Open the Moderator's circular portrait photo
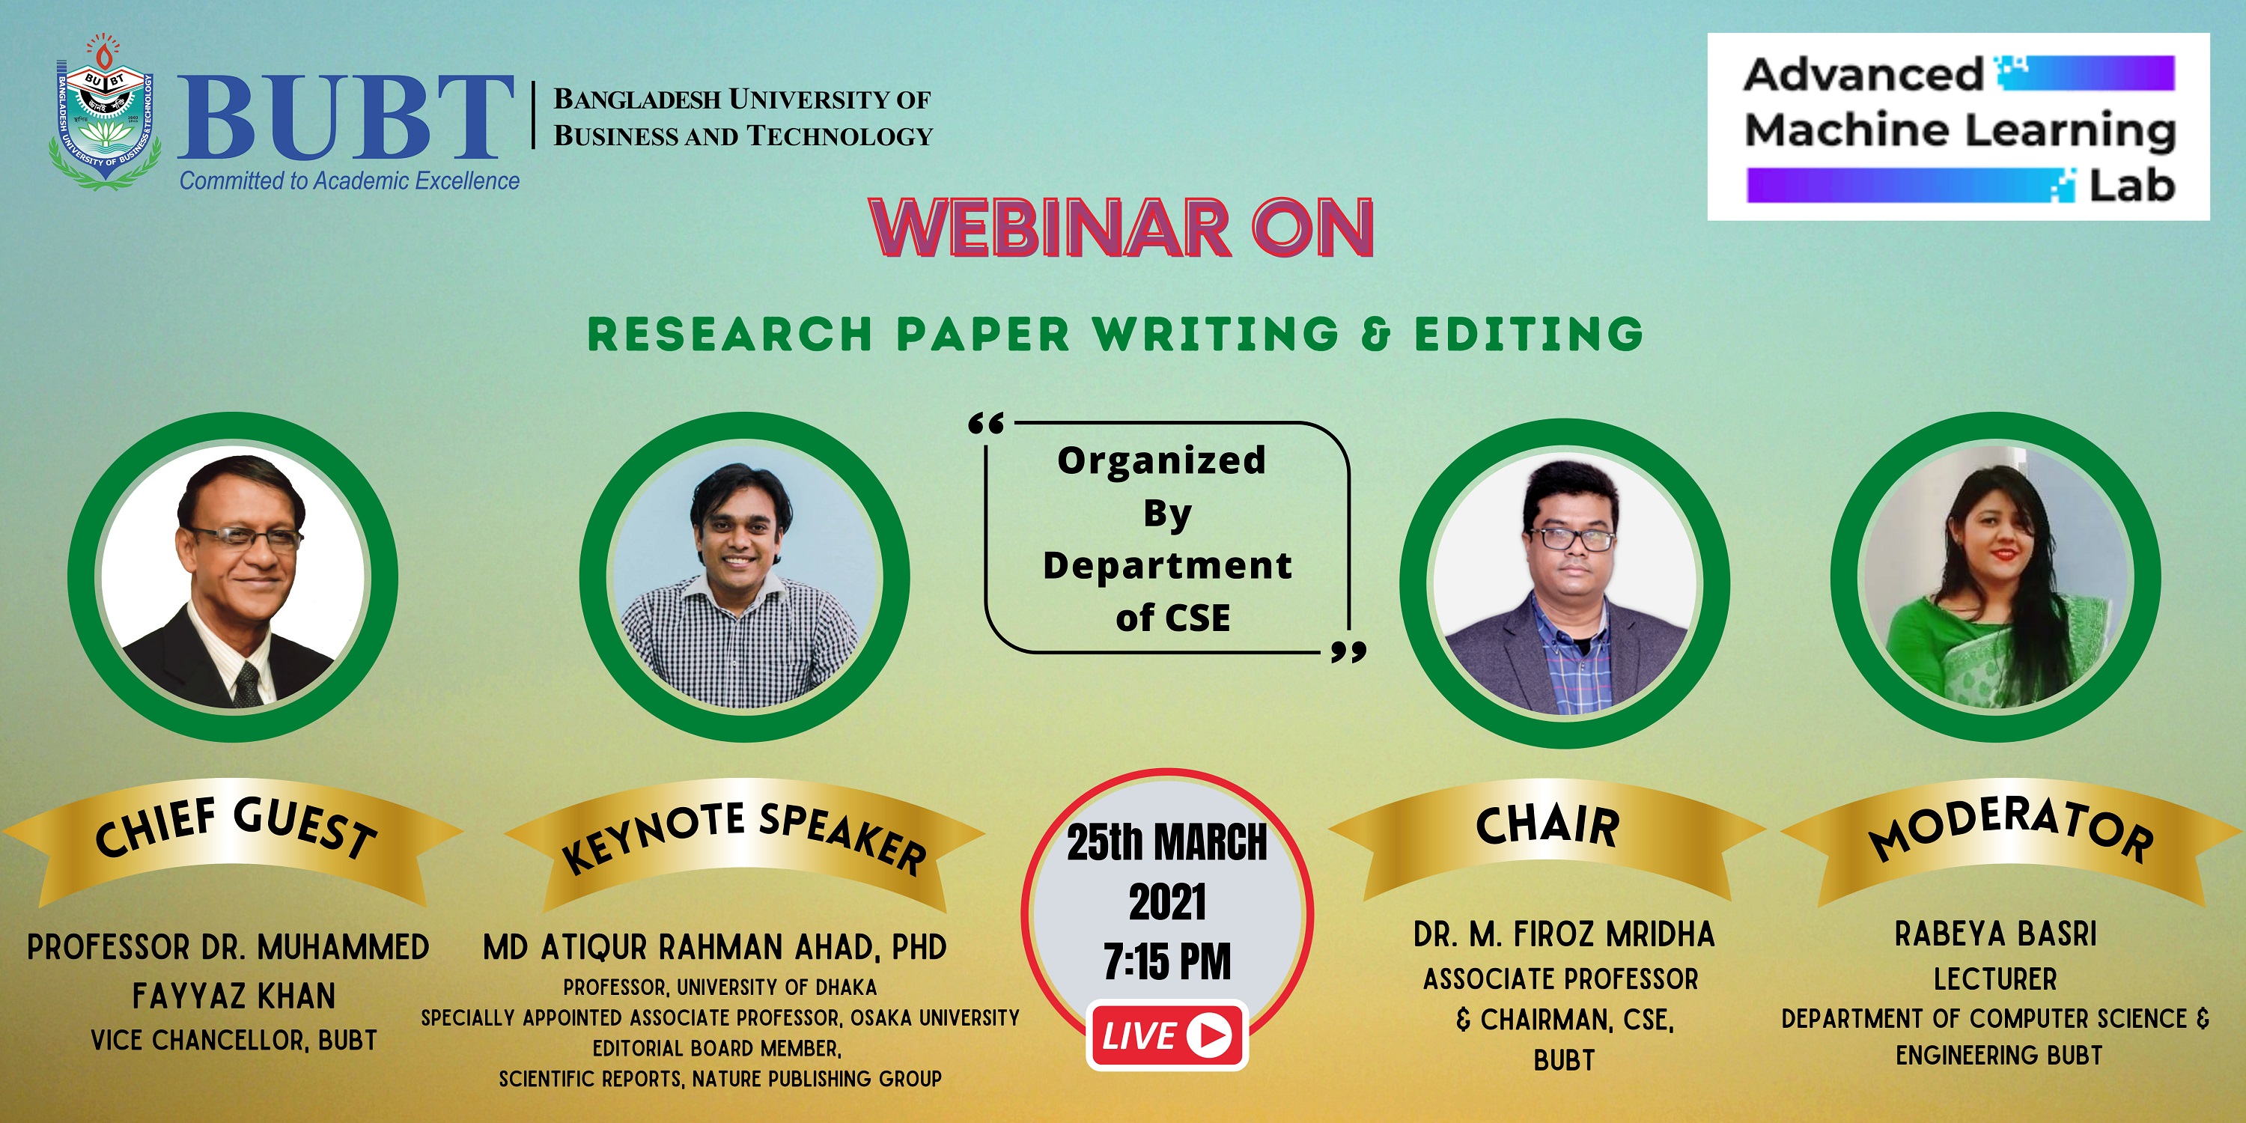Screen dimensions: 2246x1123 point(1996,577)
